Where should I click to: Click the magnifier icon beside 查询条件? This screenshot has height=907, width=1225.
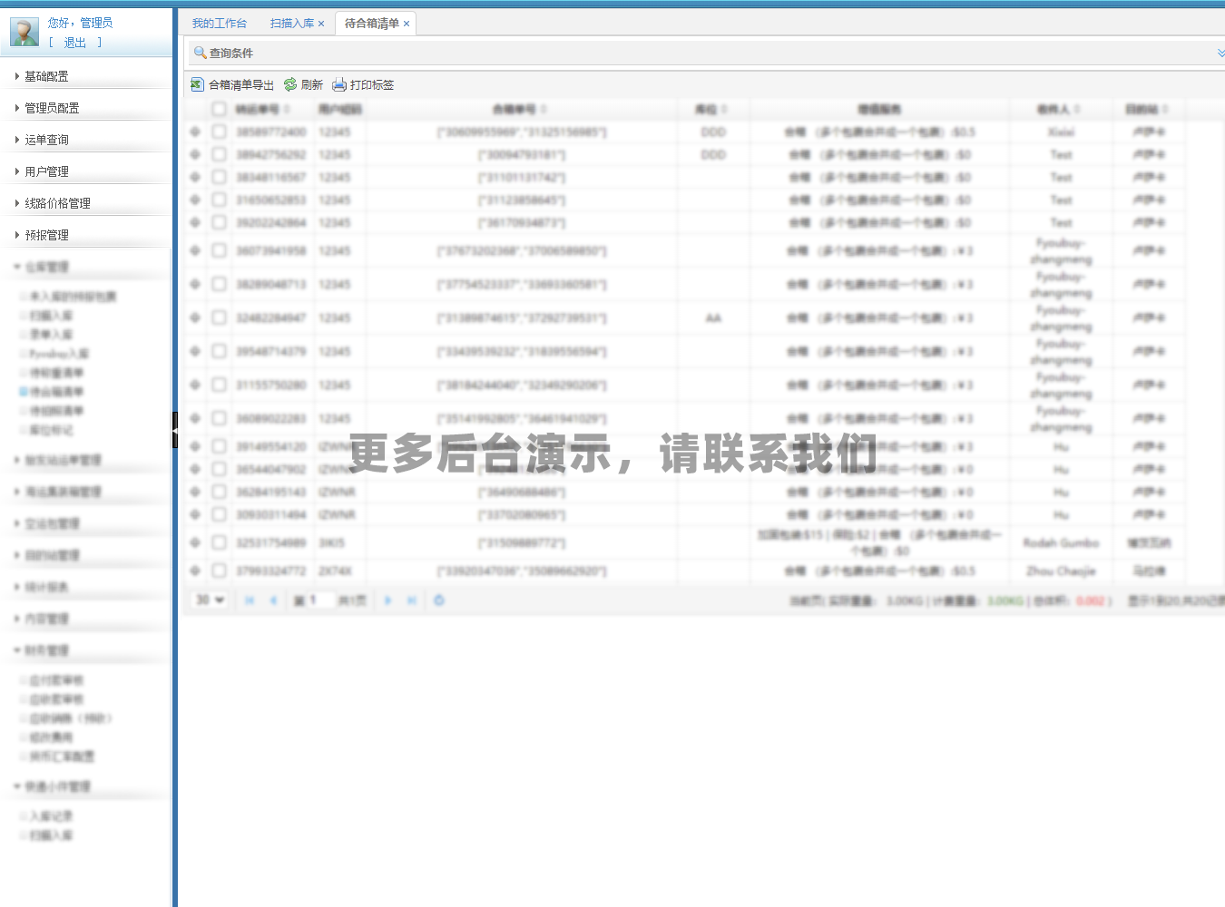201,53
